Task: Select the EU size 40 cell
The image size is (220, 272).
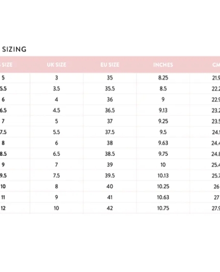Action: (x=110, y=187)
